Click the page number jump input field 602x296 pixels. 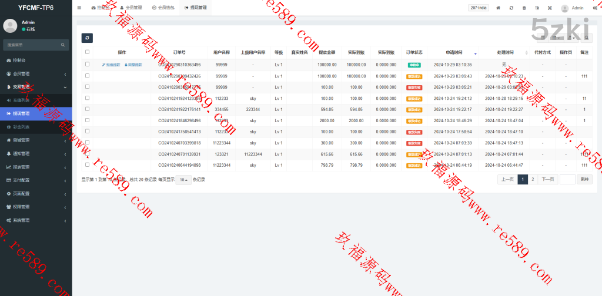(567, 180)
